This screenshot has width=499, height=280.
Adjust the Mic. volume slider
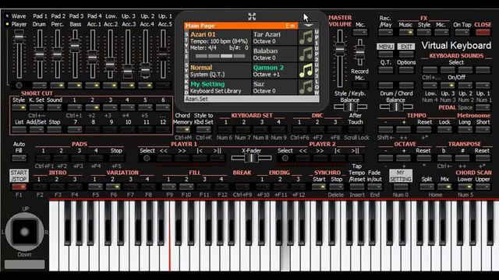click(x=360, y=52)
